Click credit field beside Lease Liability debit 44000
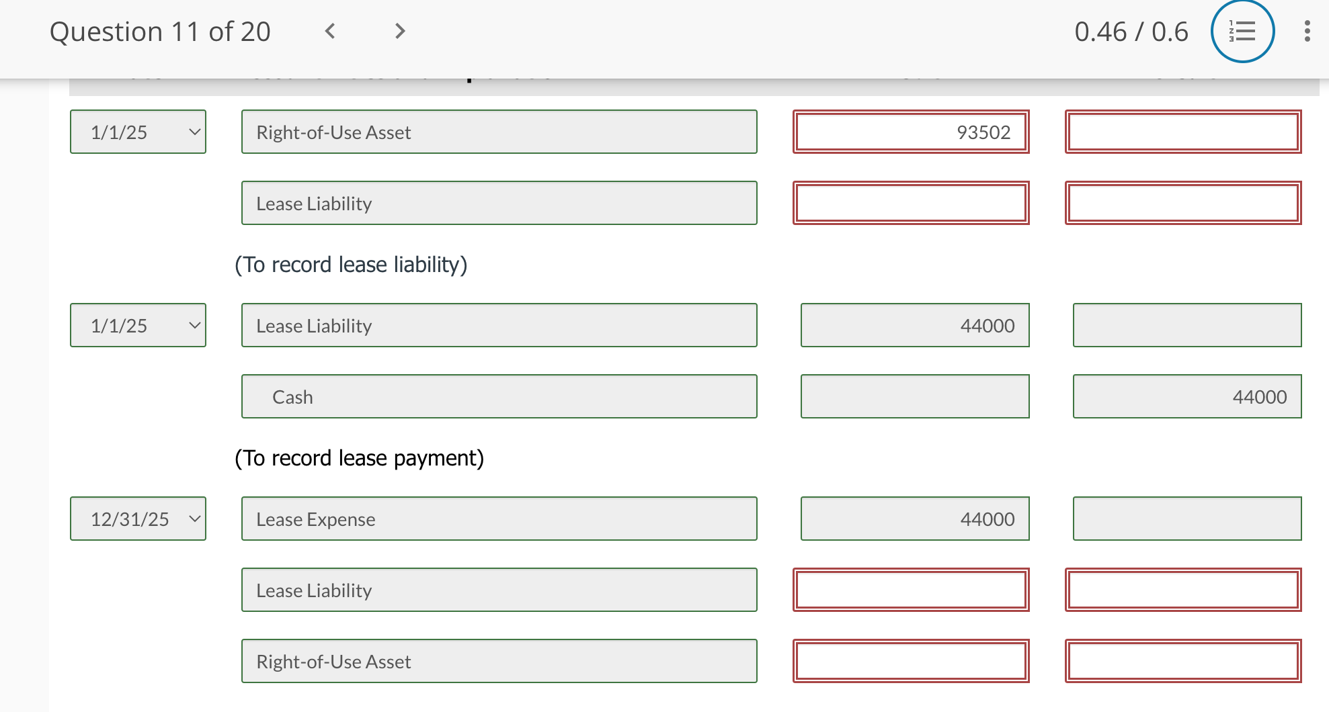This screenshot has height=712, width=1329. tap(1187, 325)
